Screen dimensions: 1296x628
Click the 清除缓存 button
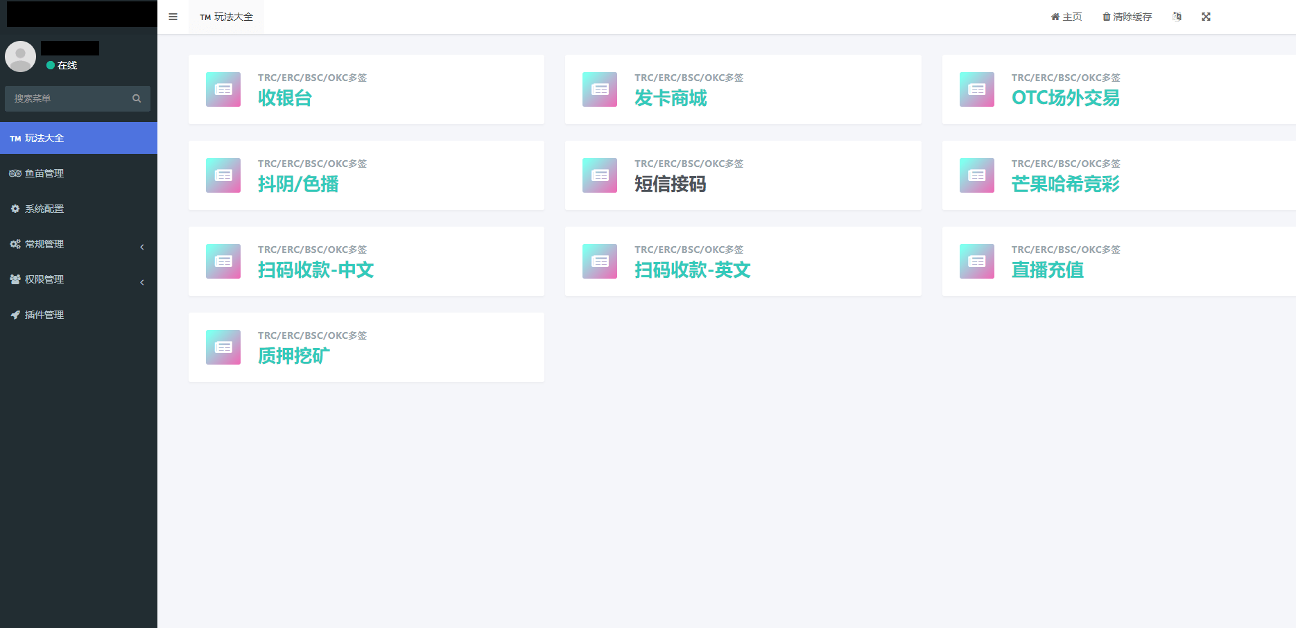1127,17
